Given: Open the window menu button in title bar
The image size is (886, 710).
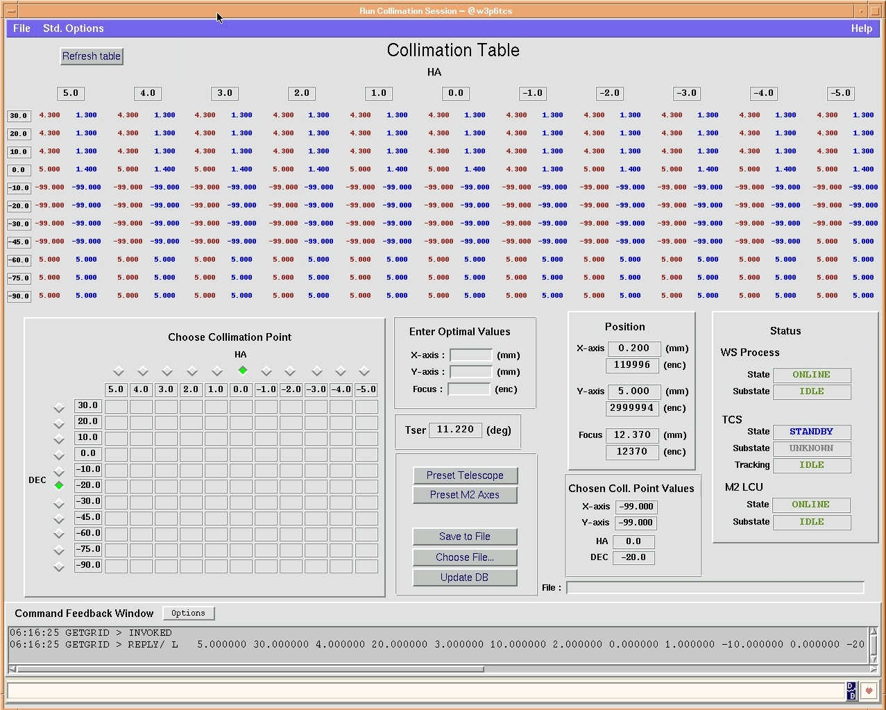Looking at the screenshot, I should pos(11,11).
